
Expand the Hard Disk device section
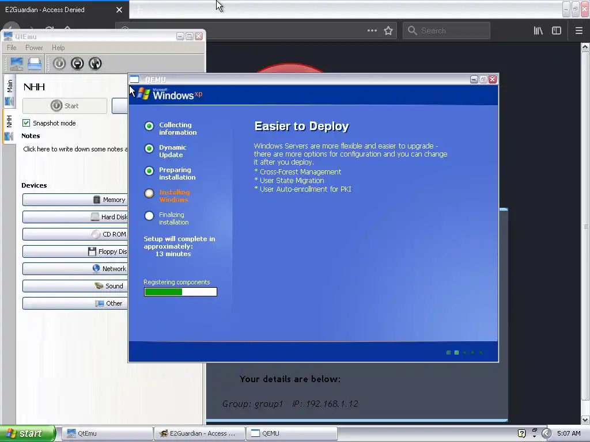point(75,217)
